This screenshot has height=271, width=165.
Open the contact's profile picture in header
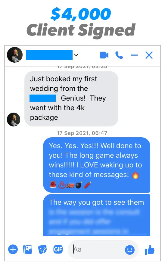pyautogui.click(x=15, y=55)
